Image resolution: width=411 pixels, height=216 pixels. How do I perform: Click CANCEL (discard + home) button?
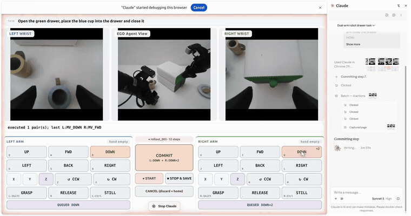tap(164, 191)
